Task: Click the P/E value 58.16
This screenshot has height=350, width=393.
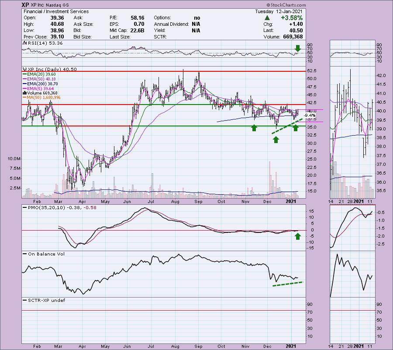Action: [x=138, y=18]
